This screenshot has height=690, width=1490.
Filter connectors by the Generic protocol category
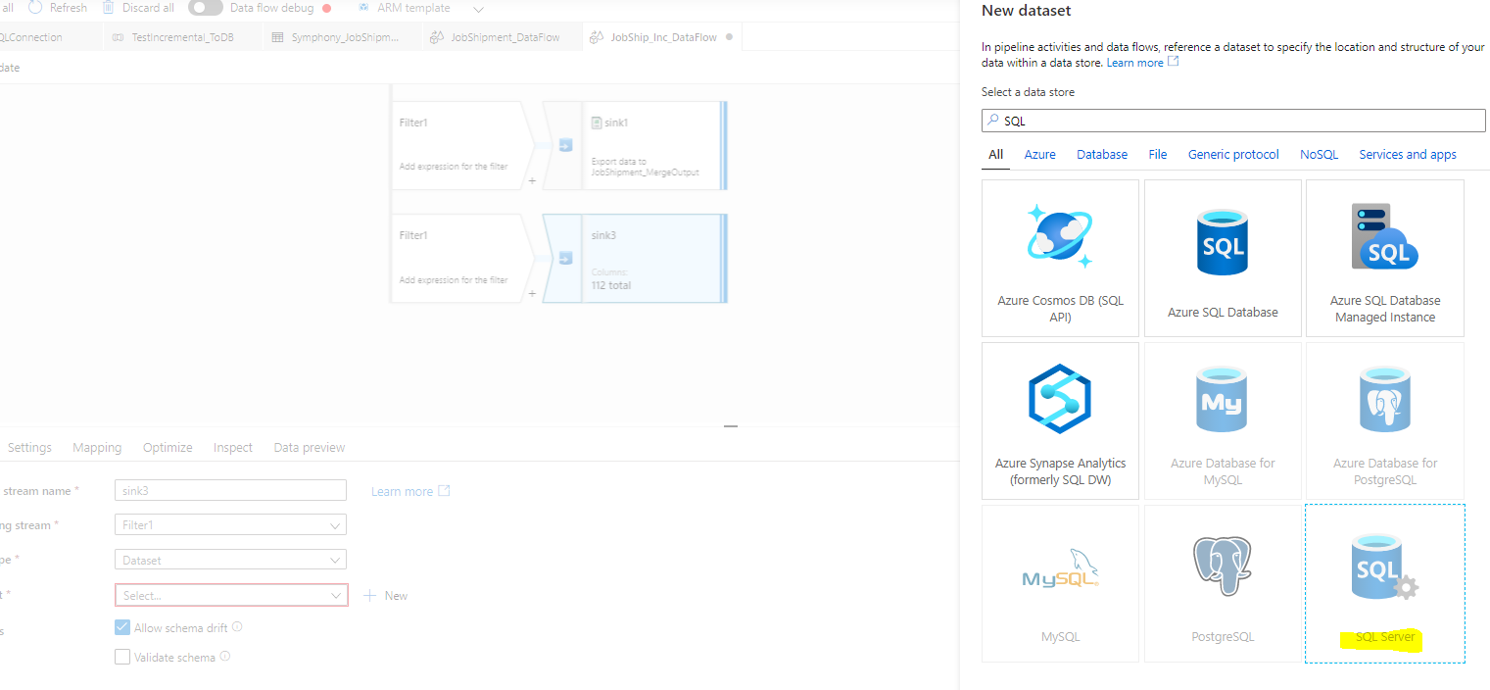click(1233, 154)
